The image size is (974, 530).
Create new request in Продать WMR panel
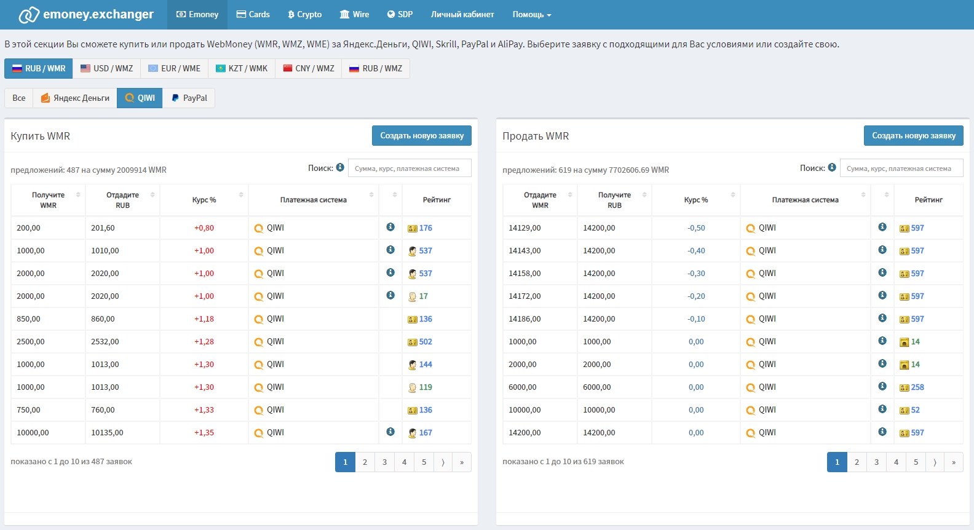pos(914,136)
